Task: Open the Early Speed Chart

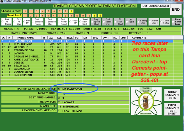Action: [x=96, y=22]
